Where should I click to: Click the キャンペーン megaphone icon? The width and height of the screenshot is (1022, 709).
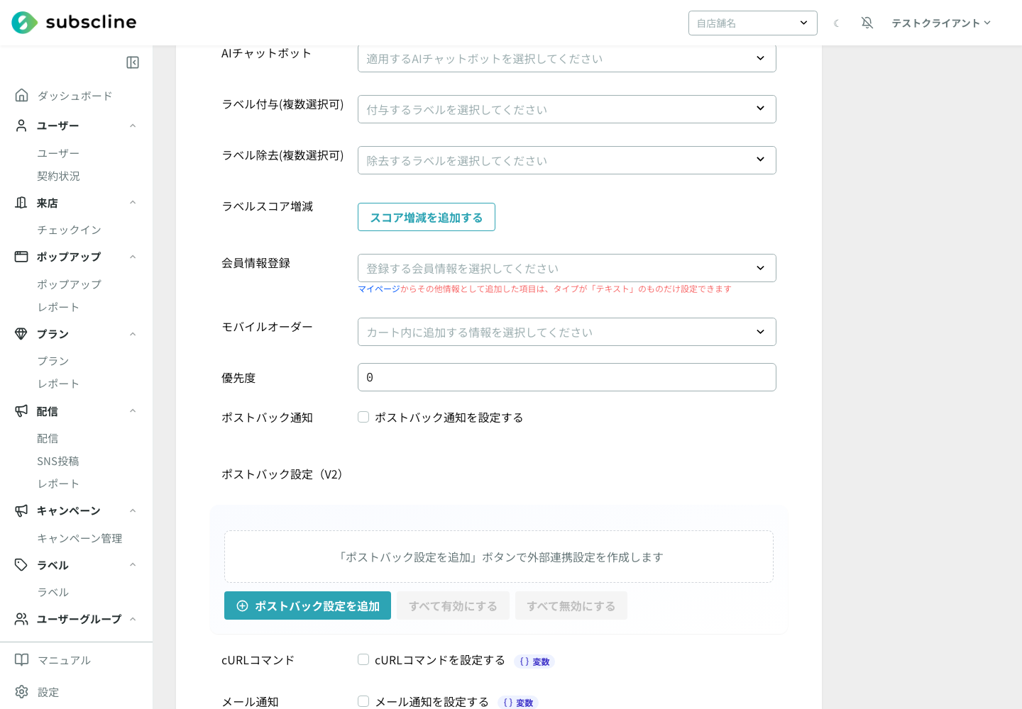click(x=22, y=510)
